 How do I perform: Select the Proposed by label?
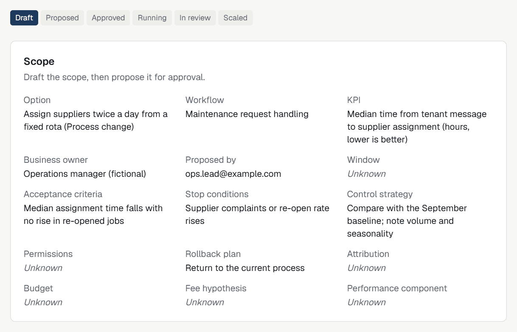[211, 160]
